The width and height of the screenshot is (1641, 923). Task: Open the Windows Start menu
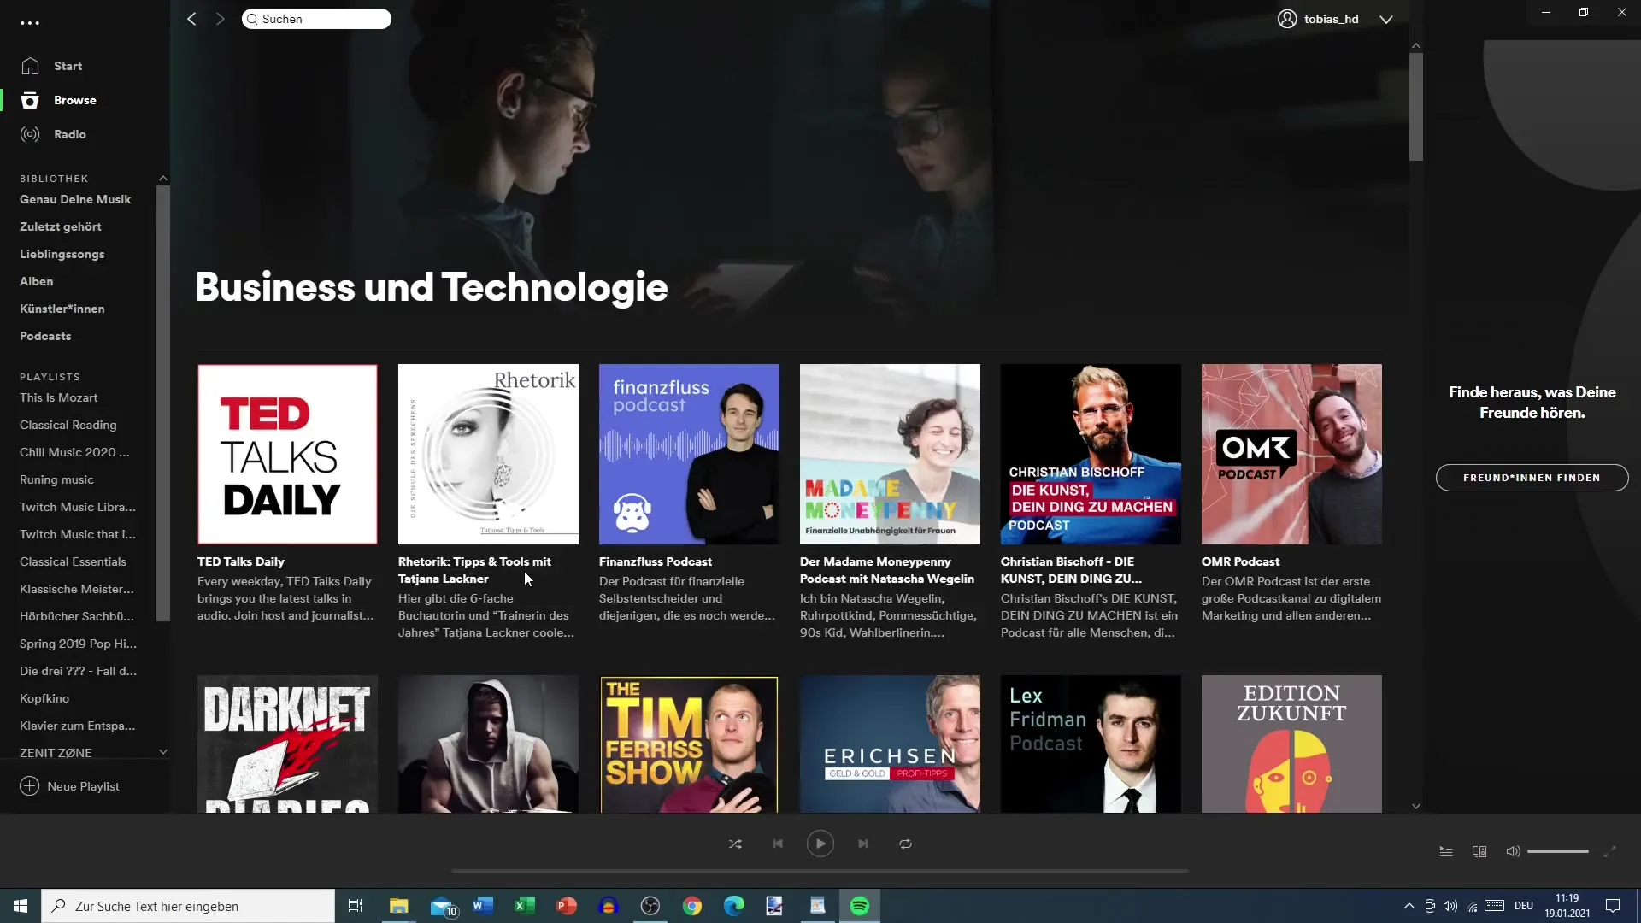point(21,906)
